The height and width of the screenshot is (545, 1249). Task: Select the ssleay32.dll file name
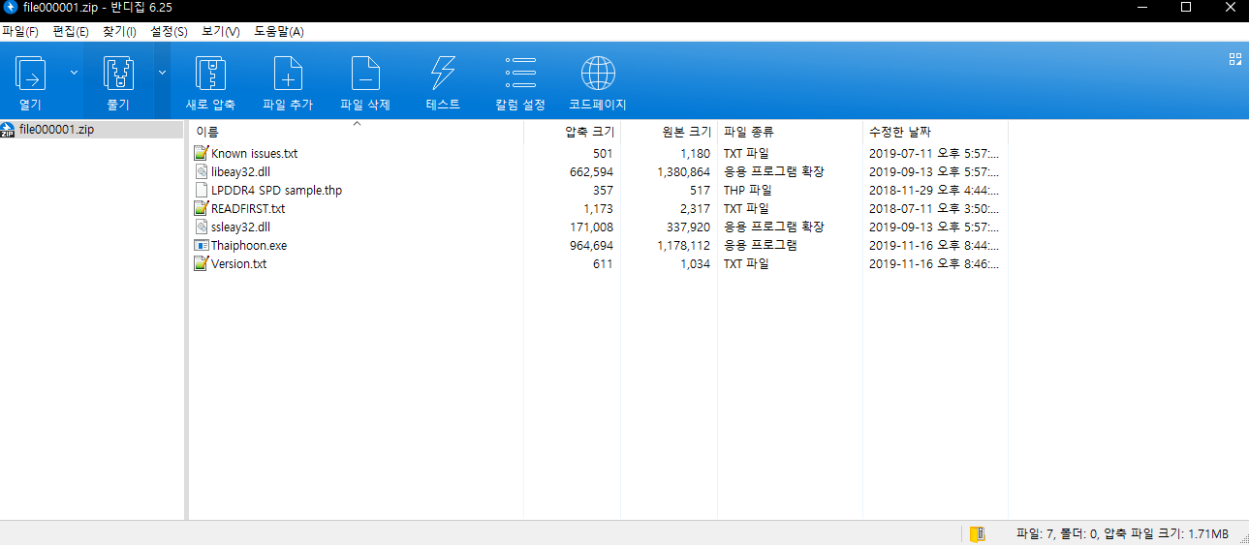240,227
